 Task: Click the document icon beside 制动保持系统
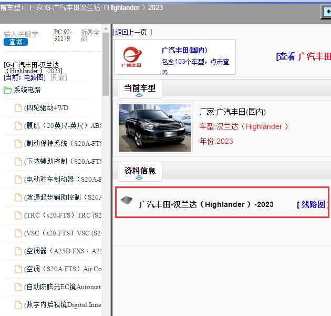coord(18,143)
